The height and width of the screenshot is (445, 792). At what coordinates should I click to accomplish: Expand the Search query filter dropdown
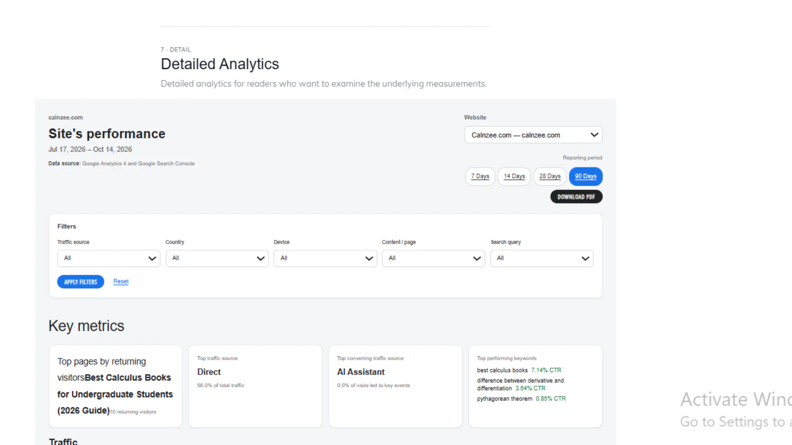542,258
